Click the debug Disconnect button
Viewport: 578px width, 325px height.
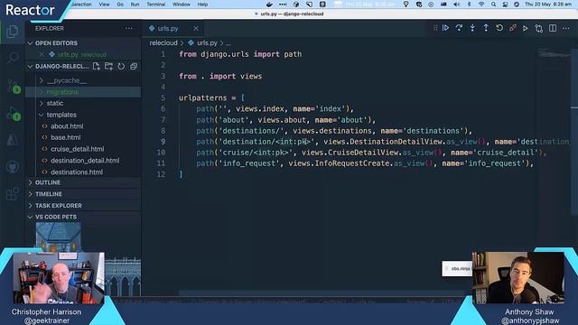(x=513, y=28)
